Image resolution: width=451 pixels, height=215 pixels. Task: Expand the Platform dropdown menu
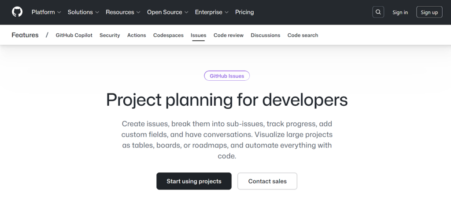pos(46,12)
